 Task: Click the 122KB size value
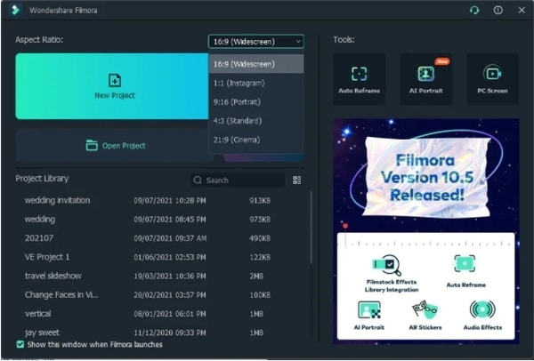tap(260, 257)
